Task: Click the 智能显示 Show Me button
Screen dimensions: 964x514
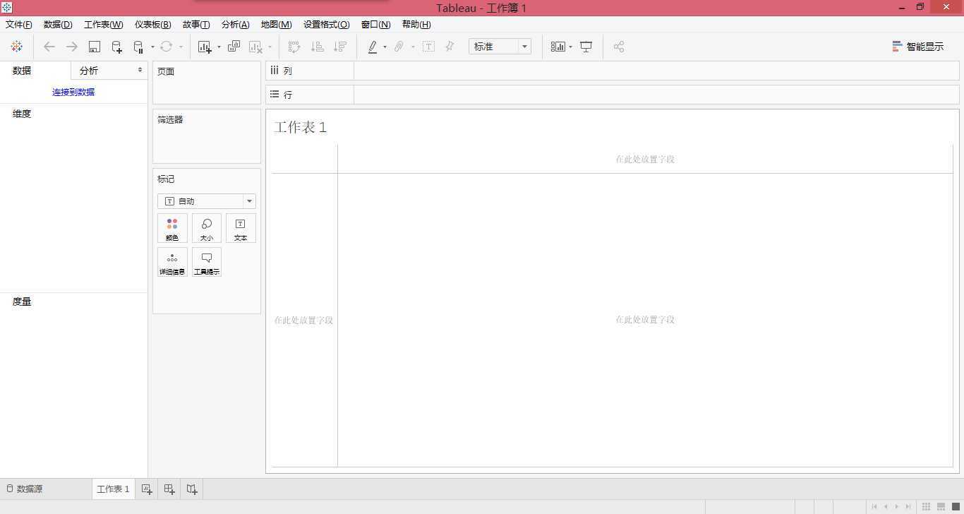Action: click(917, 47)
